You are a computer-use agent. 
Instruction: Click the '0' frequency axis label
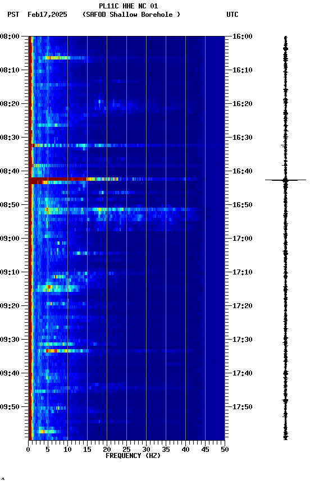tap(29, 450)
